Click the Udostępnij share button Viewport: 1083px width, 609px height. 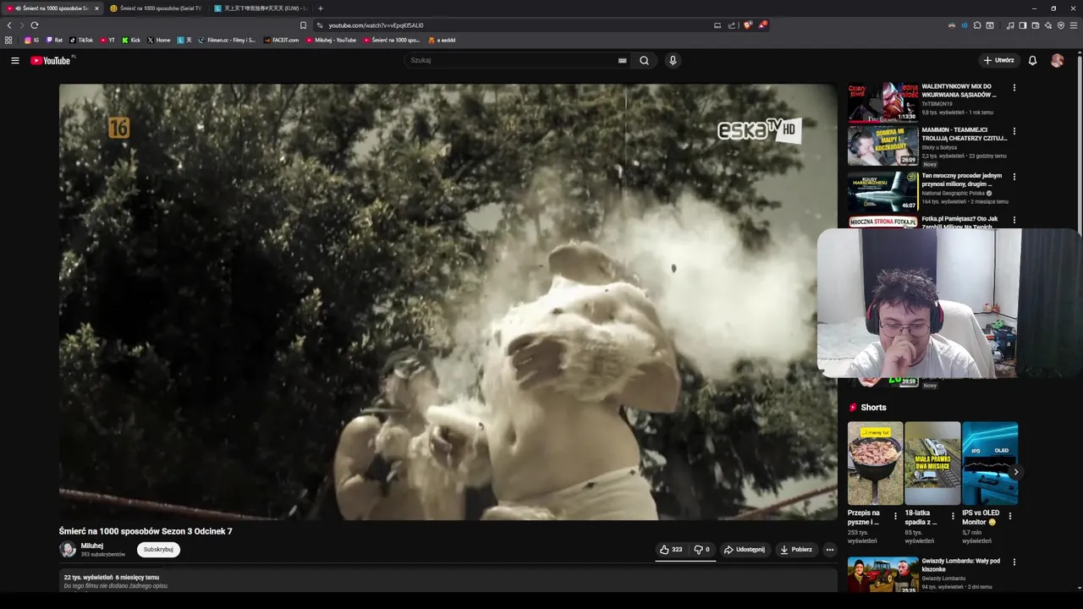tap(745, 550)
